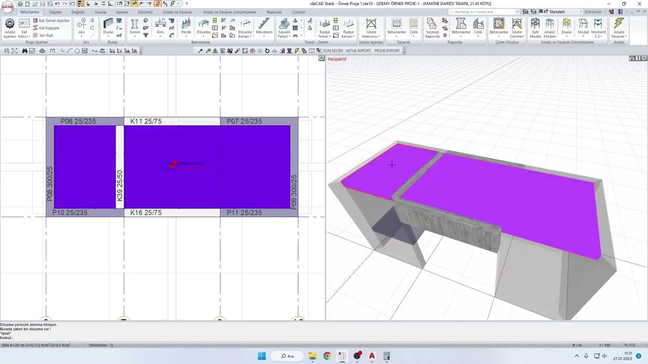
Task: Open Betonarme in Çizim Oluştur group
Action: (499, 28)
